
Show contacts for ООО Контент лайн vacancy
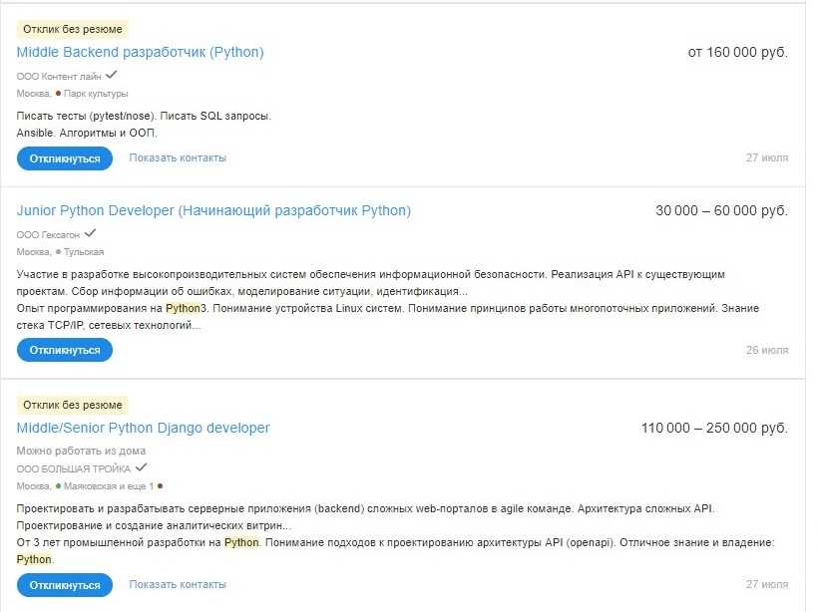(178, 157)
